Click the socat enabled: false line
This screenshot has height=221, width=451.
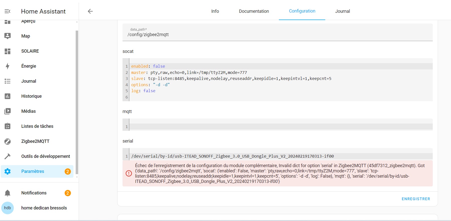(x=148, y=66)
